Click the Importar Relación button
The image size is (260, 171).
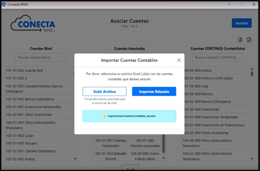click(x=154, y=92)
